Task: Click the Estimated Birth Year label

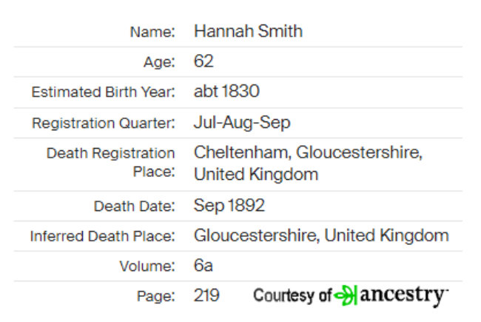Action: click(104, 92)
